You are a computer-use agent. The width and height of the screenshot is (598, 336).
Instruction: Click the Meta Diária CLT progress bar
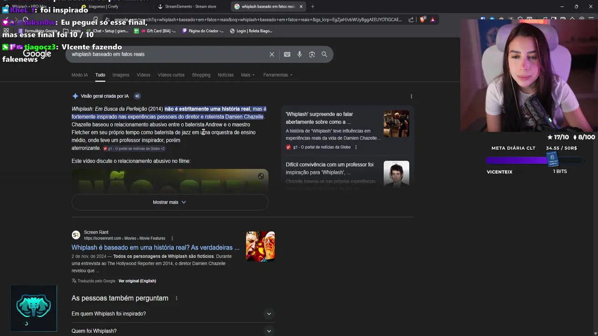tap(534, 160)
